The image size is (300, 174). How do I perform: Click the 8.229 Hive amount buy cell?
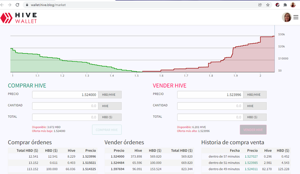point(71,157)
